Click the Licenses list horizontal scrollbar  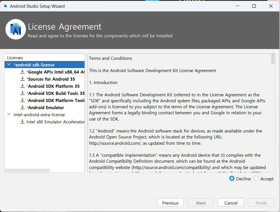(x=27, y=170)
